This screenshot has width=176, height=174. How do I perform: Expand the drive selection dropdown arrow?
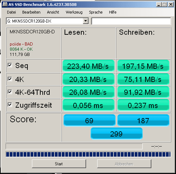(x=86, y=21)
